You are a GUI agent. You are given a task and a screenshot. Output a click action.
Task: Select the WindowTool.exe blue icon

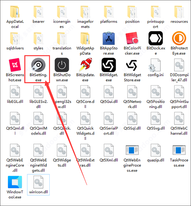click(15, 182)
